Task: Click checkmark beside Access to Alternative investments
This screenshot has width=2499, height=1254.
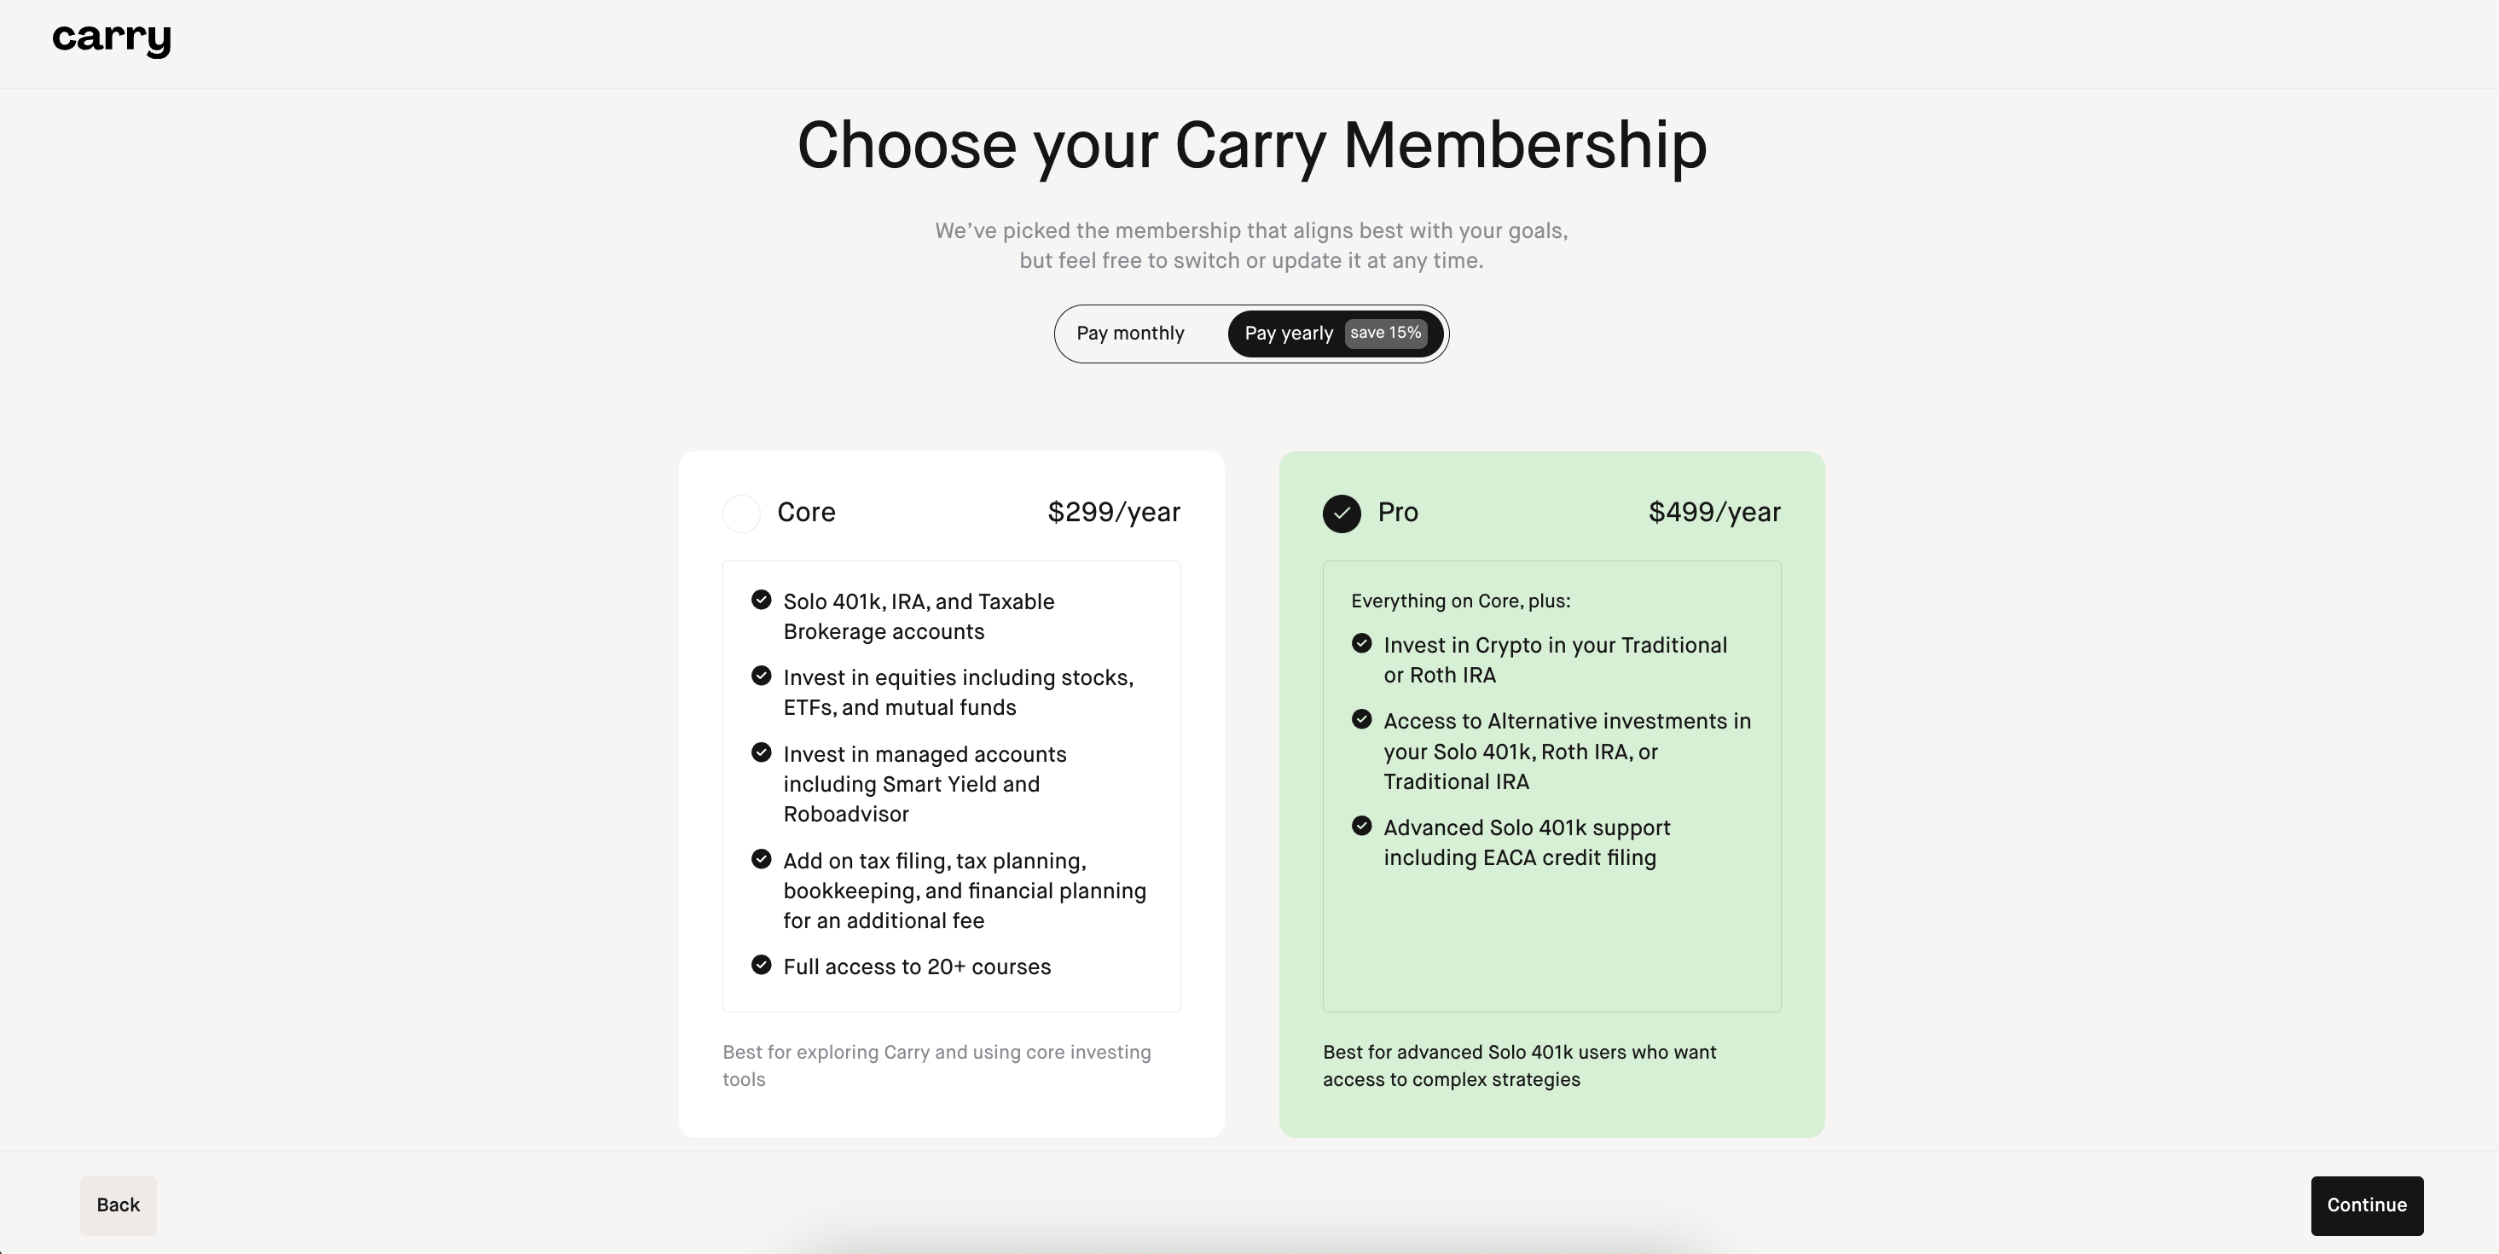Action: coord(1362,719)
